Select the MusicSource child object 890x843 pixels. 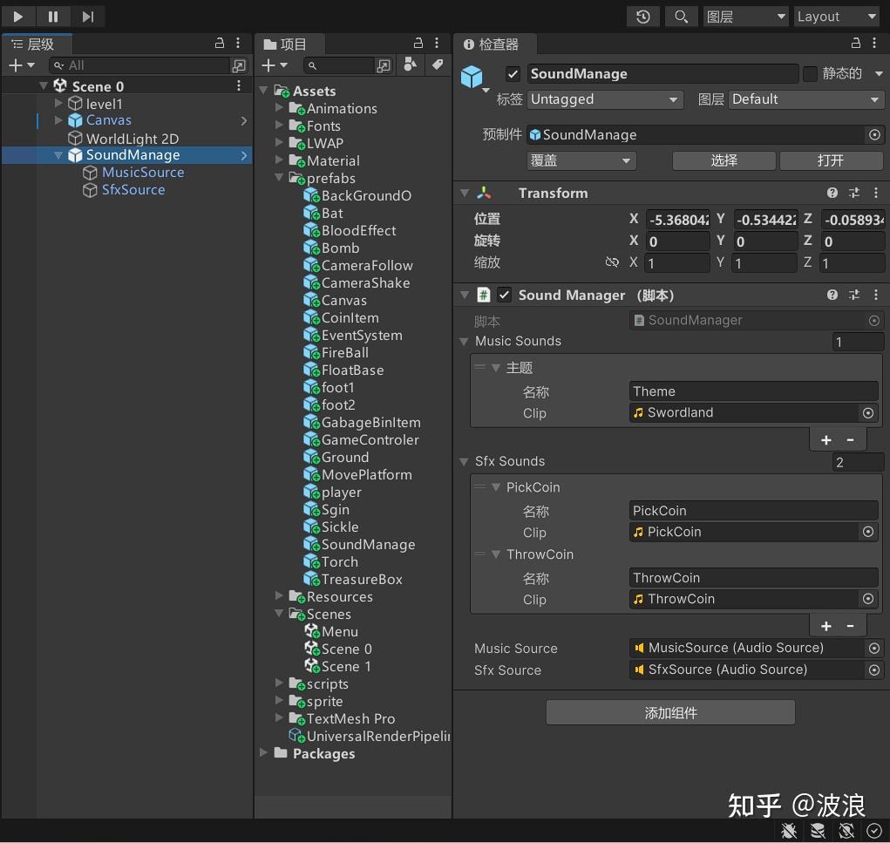143,172
